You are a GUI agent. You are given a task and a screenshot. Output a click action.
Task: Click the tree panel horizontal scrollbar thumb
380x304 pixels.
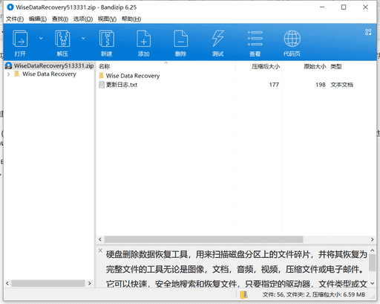tap(48, 283)
